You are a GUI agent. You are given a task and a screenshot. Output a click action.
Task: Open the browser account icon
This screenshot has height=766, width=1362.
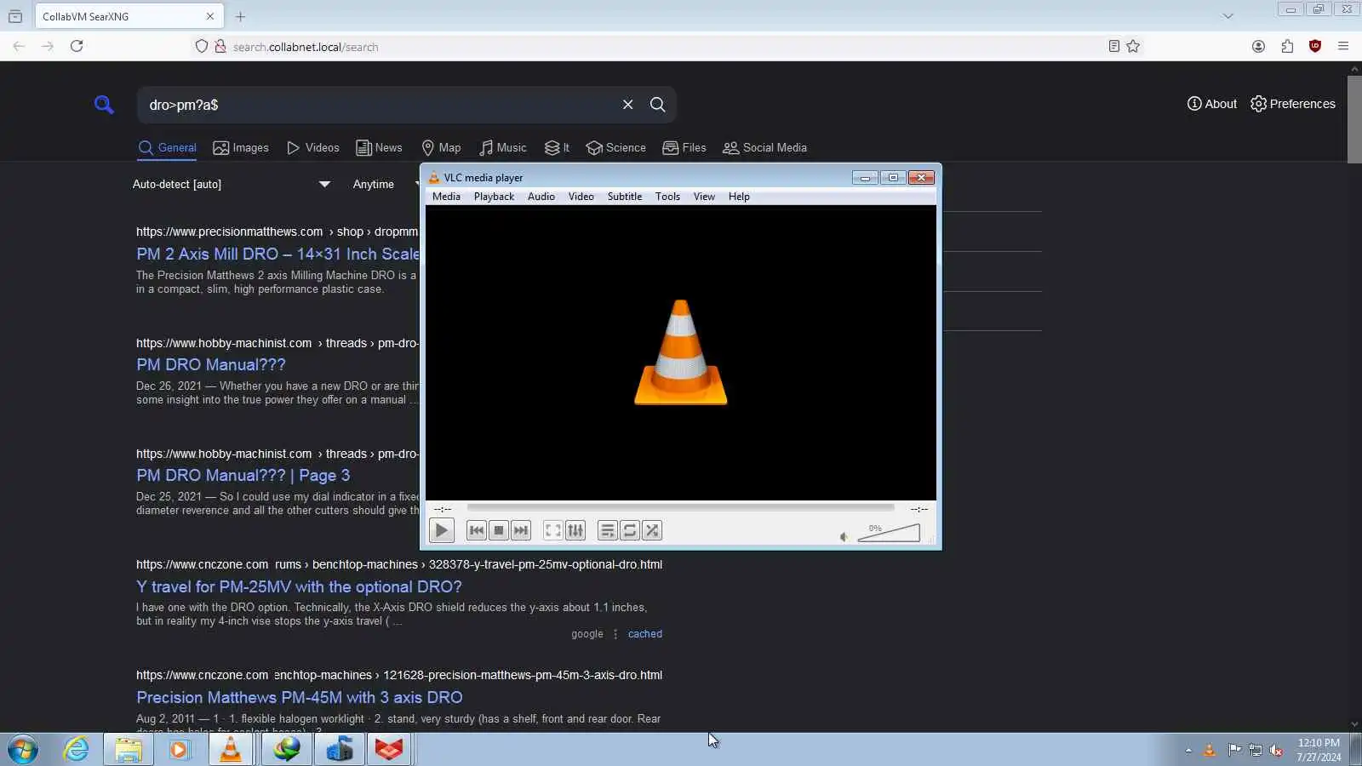[1258, 47]
